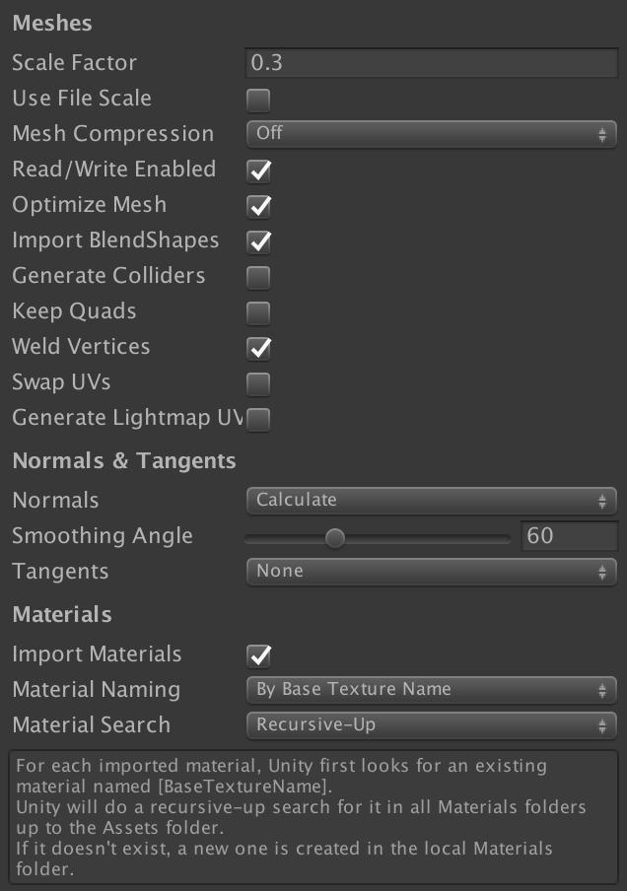Enable Generate Colliders
627x891 pixels.
pyautogui.click(x=257, y=275)
